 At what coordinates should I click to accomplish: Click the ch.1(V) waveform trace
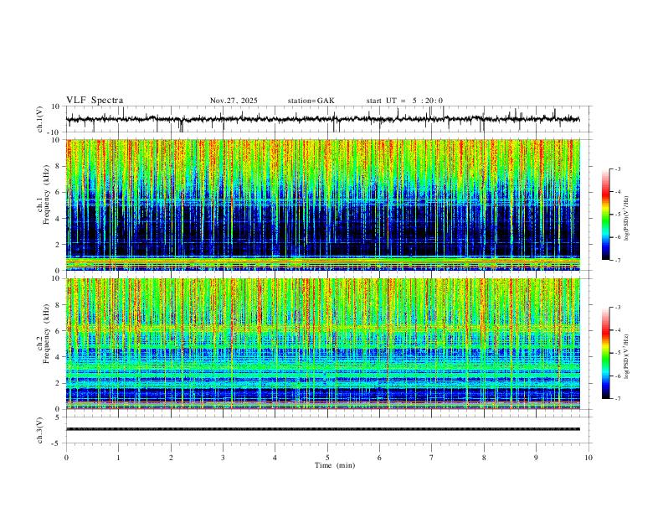[323, 119]
